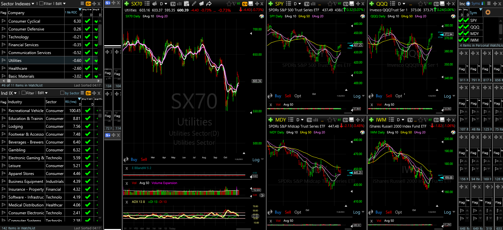Toggle the Log scale on SPY chart

tap(357, 96)
